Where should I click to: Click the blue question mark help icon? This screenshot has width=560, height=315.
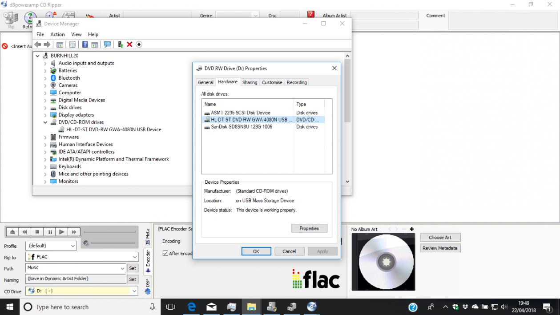pyautogui.click(x=85, y=44)
